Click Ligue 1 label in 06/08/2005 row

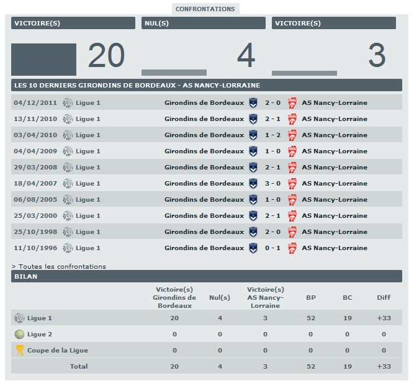88,200
